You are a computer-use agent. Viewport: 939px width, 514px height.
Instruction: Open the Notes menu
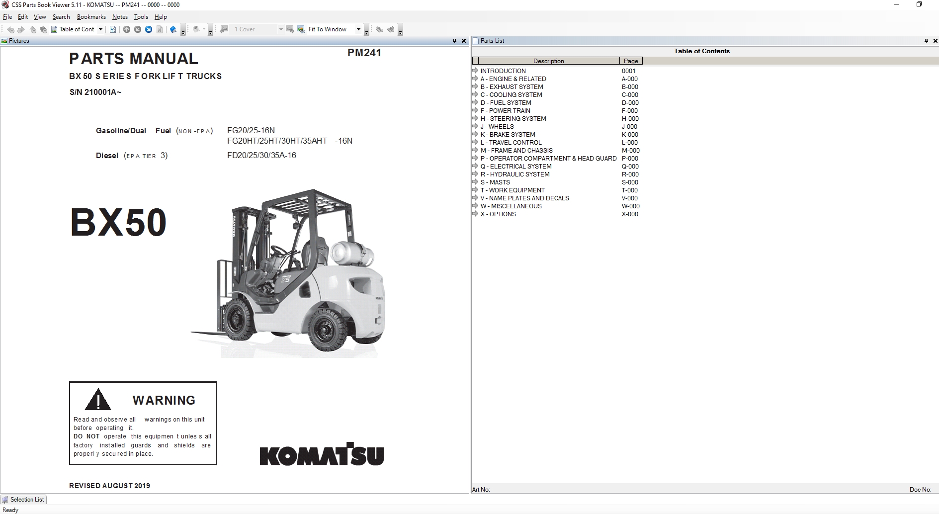pyautogui.click(x=120, y=17)
